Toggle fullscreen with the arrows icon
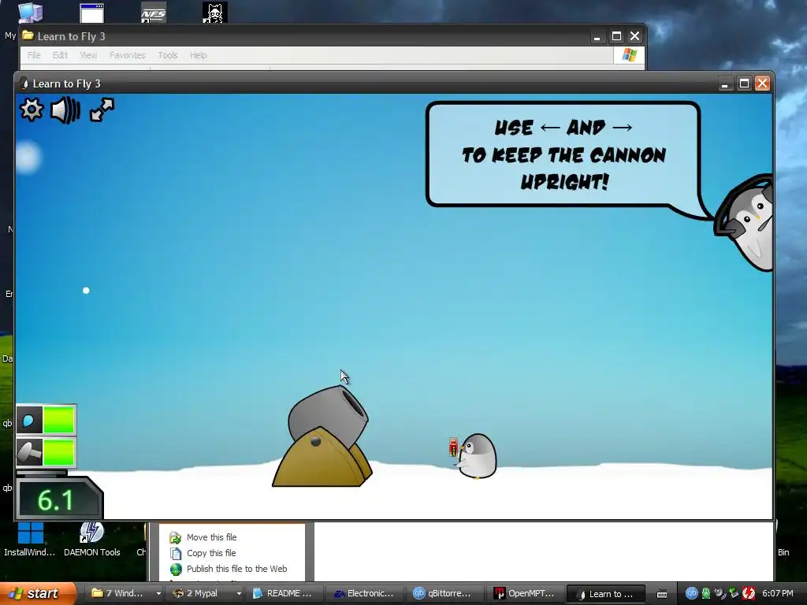The width and height of the screenshot is (807, 605). (102, 109)
